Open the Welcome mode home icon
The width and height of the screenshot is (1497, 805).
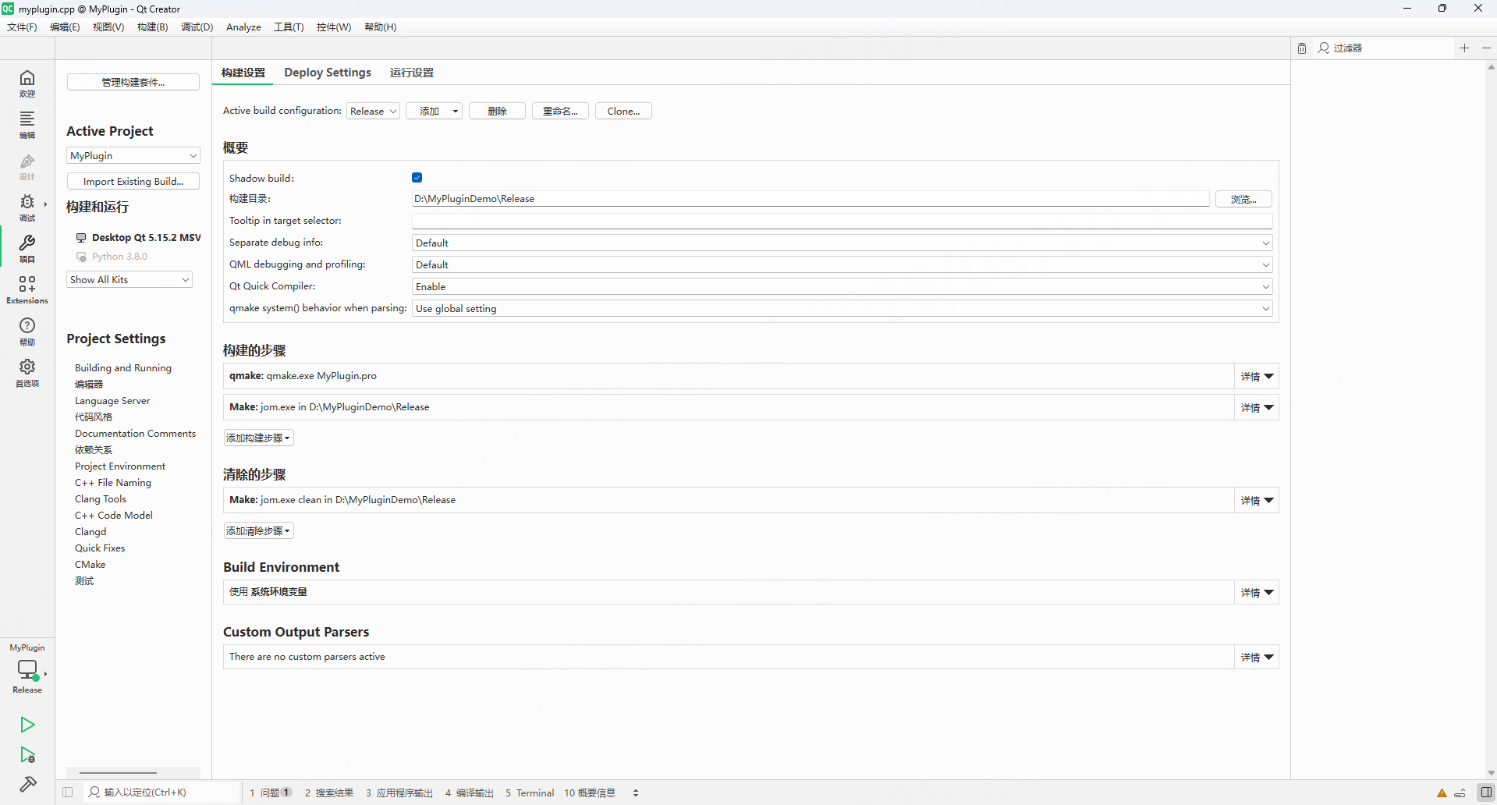pos(27,83)
